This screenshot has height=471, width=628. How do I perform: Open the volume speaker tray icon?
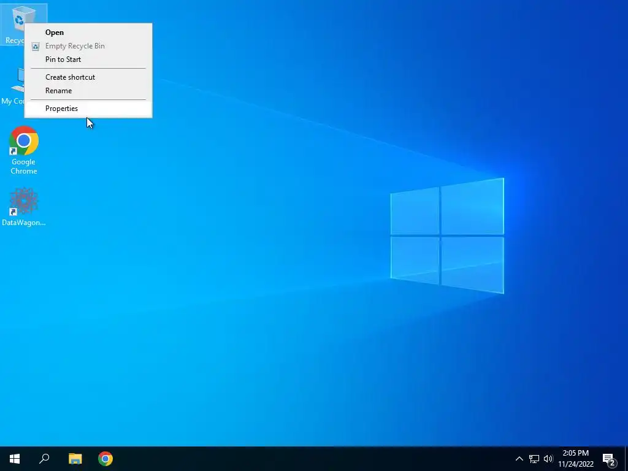click(x=548, y=459)
